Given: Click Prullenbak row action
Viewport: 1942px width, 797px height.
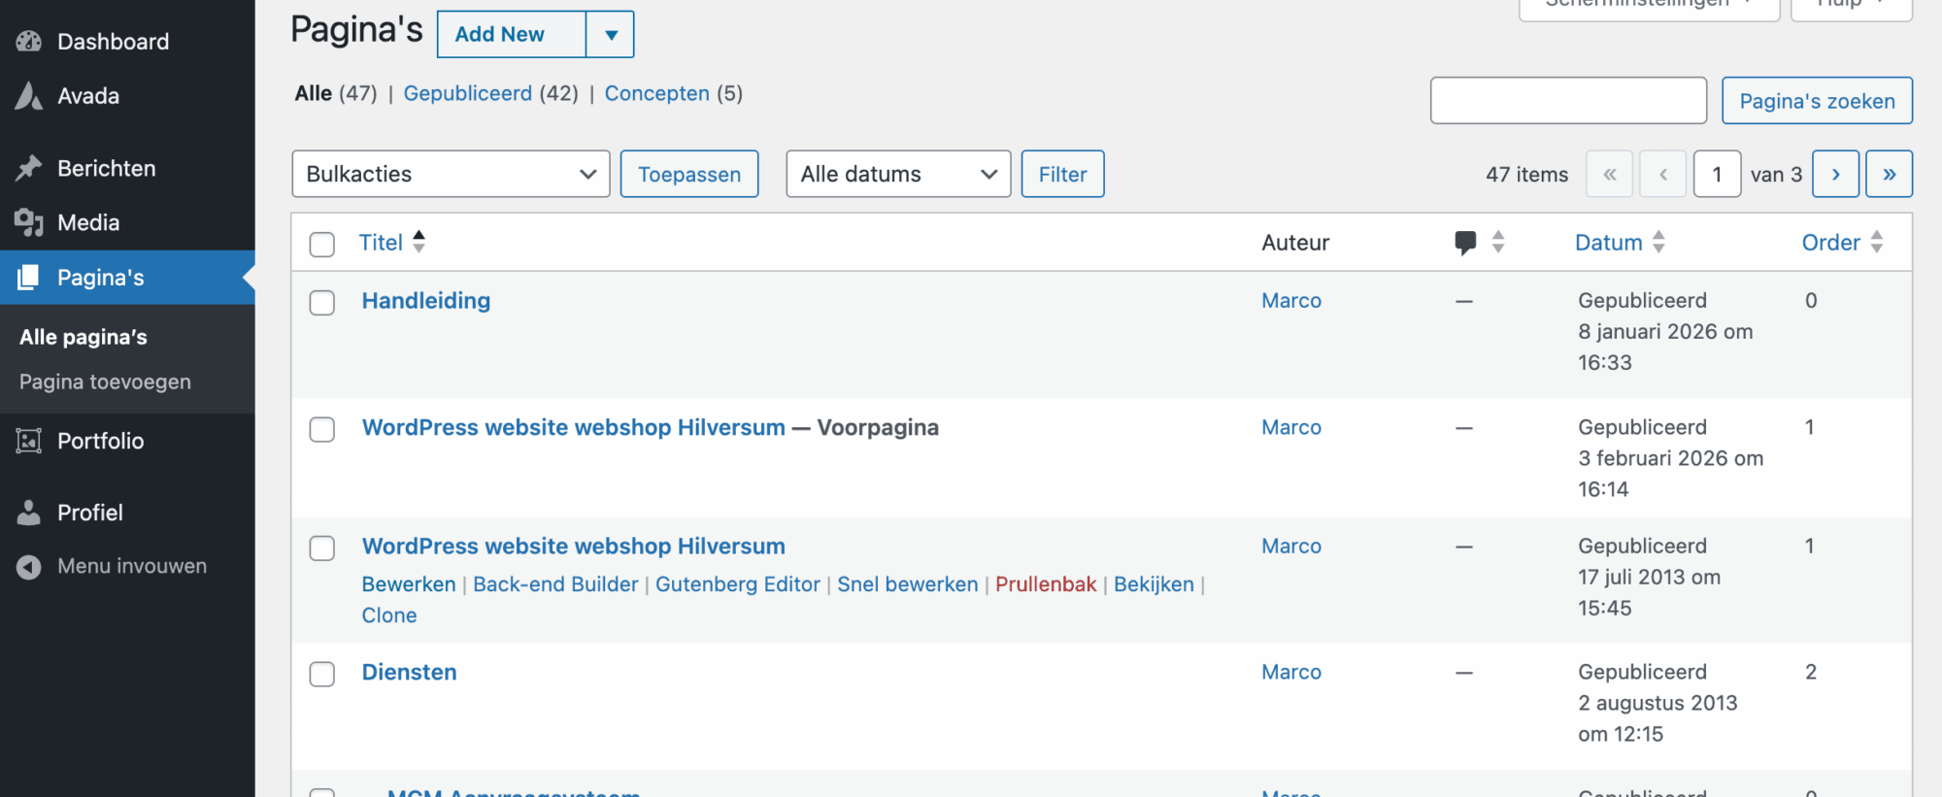Looking at the screenshot, I should pyautogui.click(x=1046, y=584).
